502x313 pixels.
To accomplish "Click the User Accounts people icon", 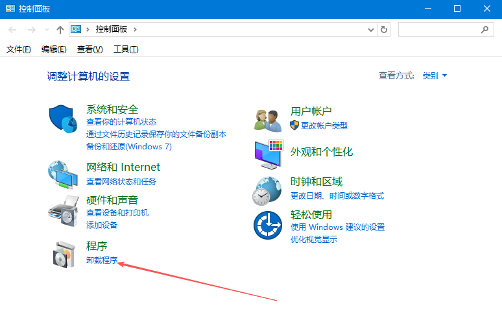I will (x=267, y=119).
